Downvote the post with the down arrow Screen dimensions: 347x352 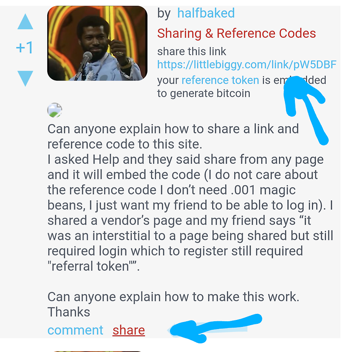click(x=25, y=78)
